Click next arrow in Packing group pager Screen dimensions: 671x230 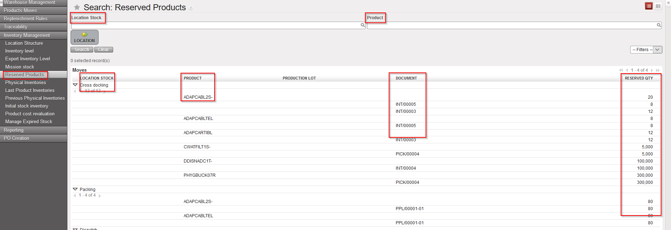coord(100,196)
